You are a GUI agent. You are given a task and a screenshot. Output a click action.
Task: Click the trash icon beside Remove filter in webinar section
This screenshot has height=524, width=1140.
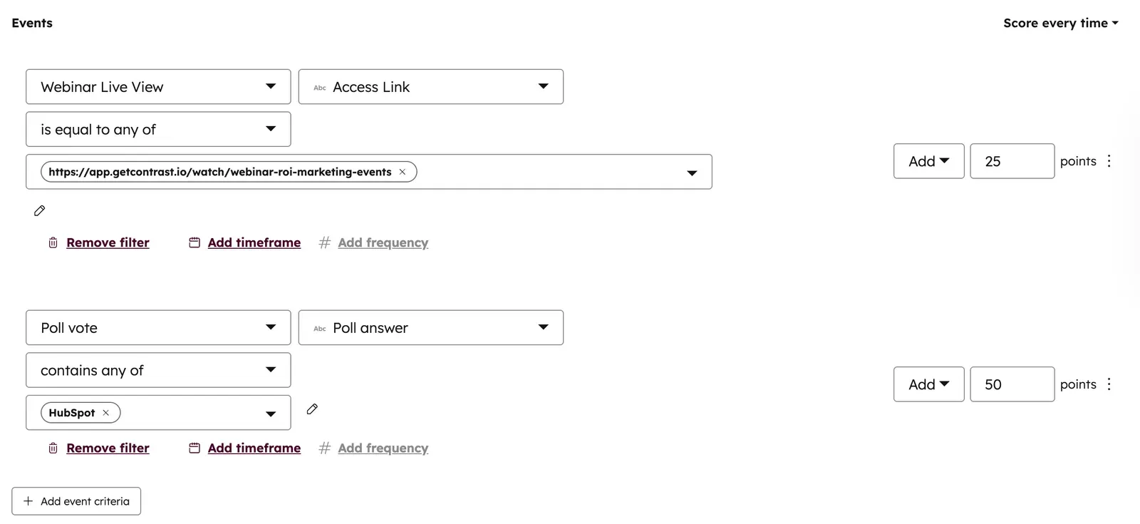click(52, 242)
